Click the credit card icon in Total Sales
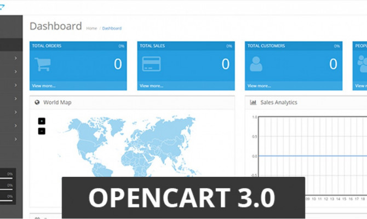The image size is (367, 219). pyautogui.click(x=150, y=65)
